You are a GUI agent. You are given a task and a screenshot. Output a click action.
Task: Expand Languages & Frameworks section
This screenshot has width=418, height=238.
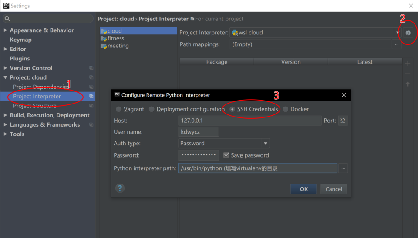click(x=5, y=124)
